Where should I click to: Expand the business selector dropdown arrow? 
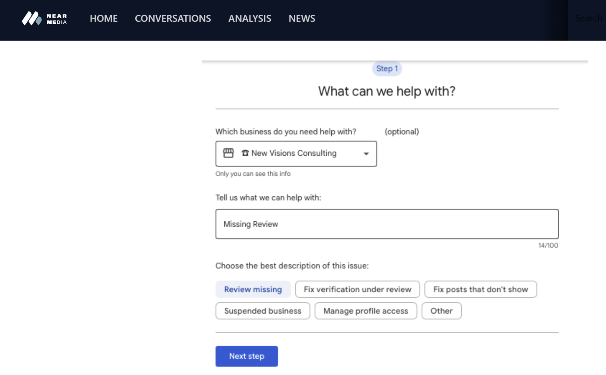click(x=366, y=154)
